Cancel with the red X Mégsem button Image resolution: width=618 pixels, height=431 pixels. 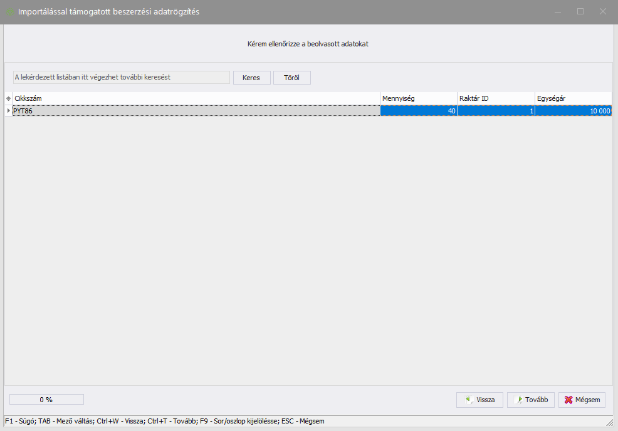582,400
